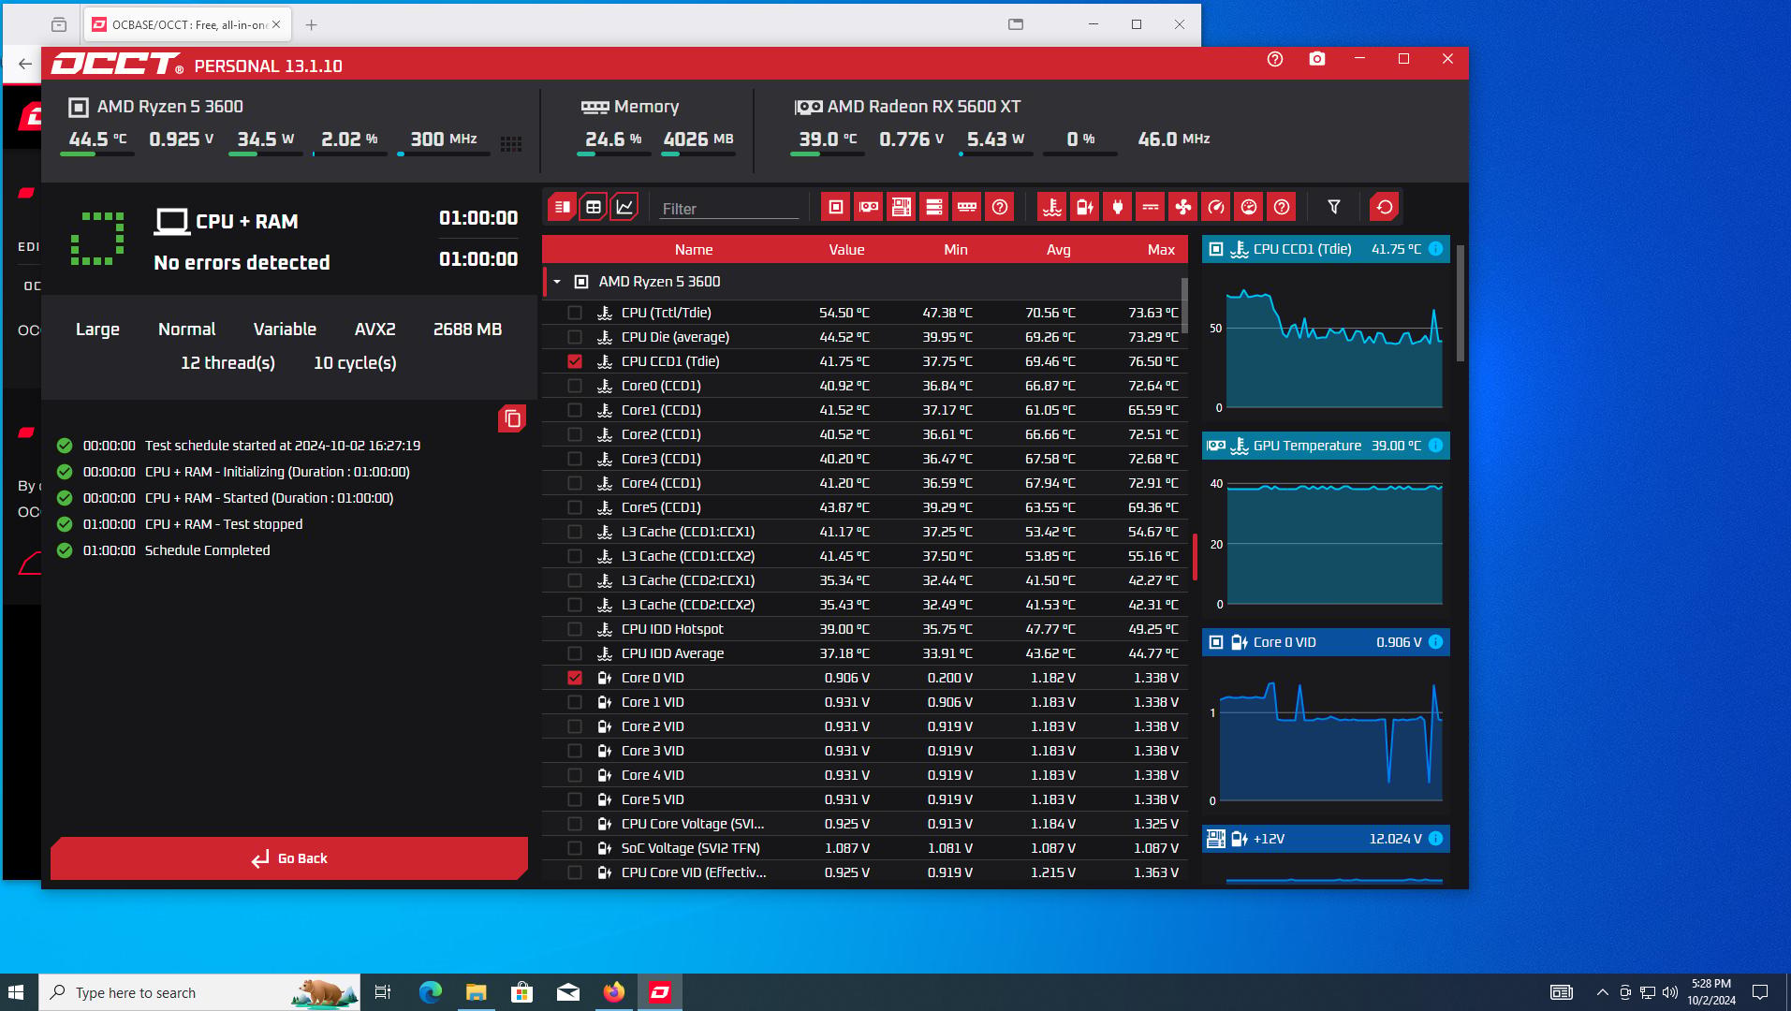Viewport: 1791px width, 1011px height.
Task: Show only fan sensors
Action: click(x=1183, y=207)
